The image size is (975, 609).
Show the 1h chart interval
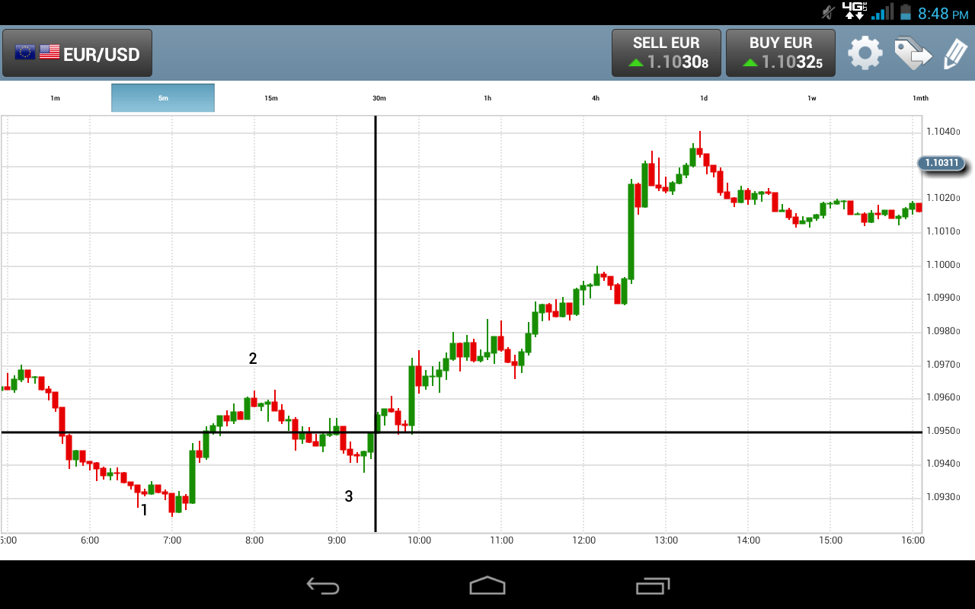click(487, 98)
